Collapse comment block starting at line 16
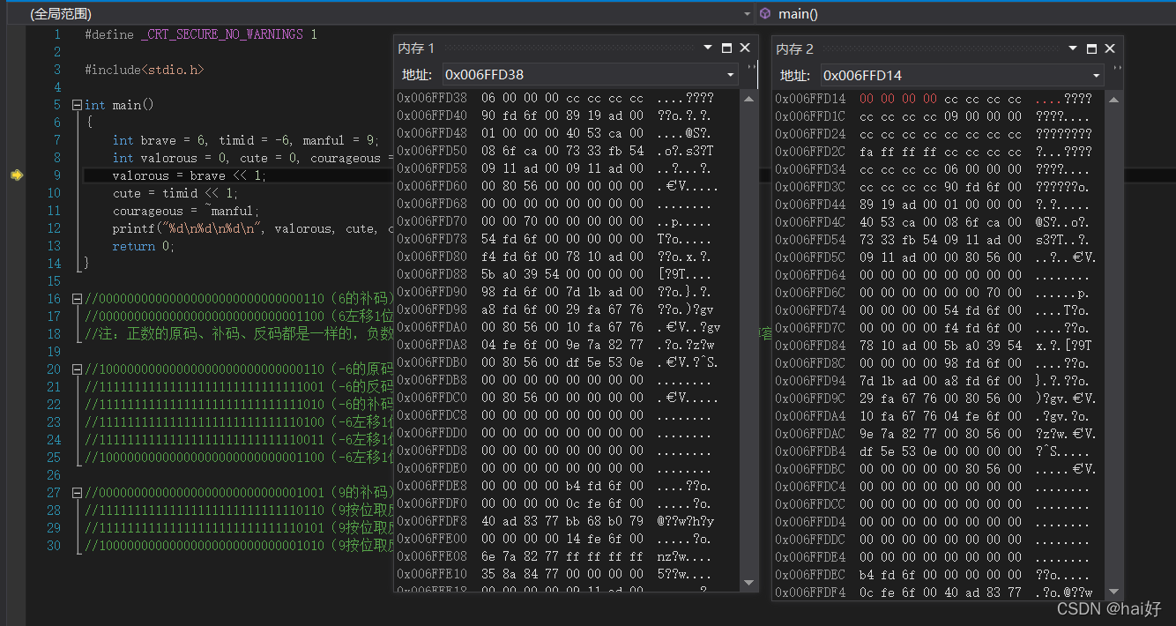Screen dimensions: 1176x626 coord(76,299)
